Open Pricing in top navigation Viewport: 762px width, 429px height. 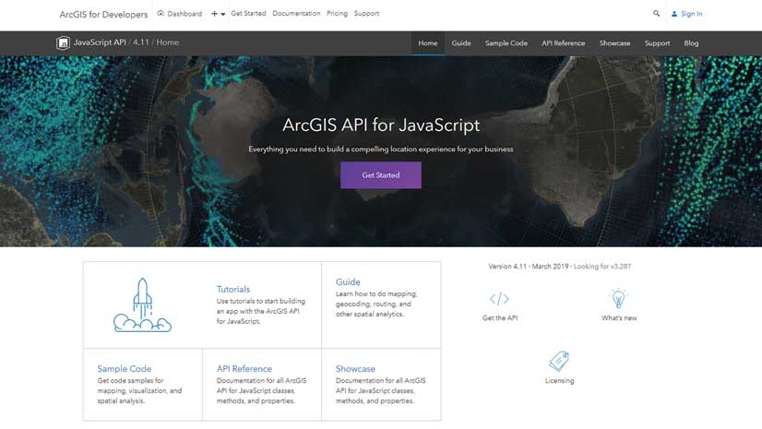coord(338,14)
